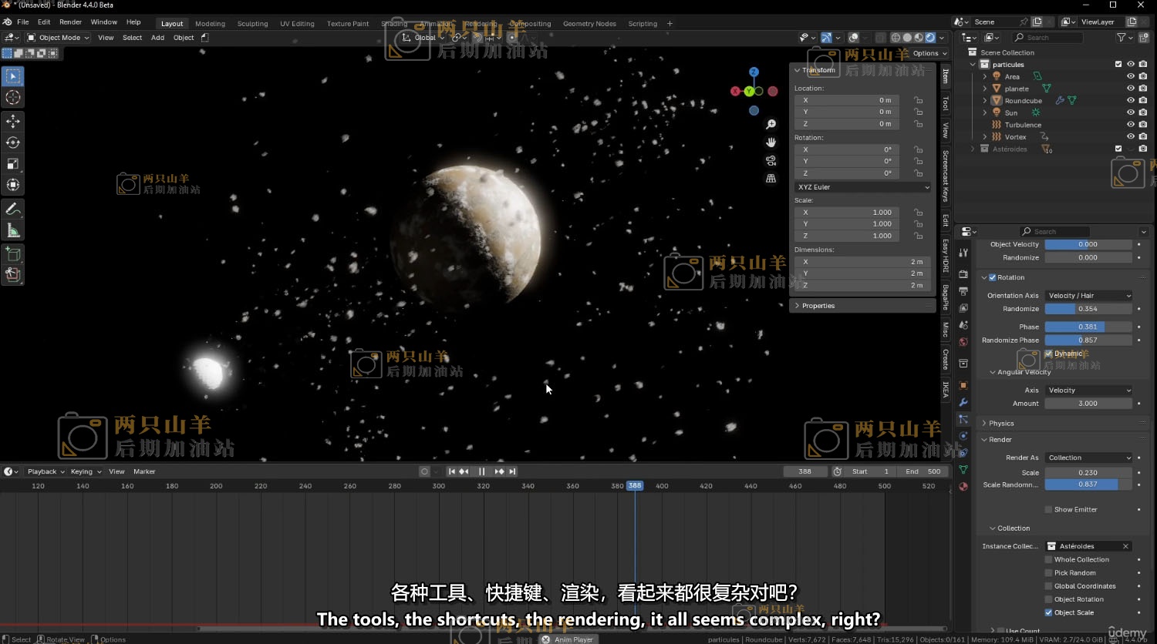Click the End frame field
Screen dimensions: 1157x644
click(923, 471)
